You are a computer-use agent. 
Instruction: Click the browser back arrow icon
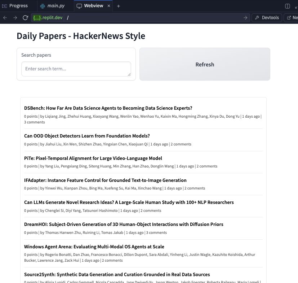pyautogui.click(x=5, y=18)
